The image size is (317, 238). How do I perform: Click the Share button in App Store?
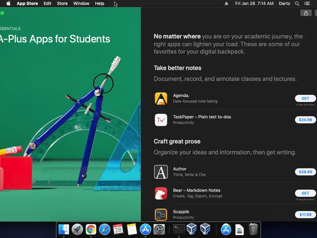[306, 13]
